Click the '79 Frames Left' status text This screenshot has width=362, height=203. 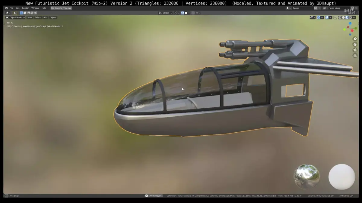click(x=346, y=196)
